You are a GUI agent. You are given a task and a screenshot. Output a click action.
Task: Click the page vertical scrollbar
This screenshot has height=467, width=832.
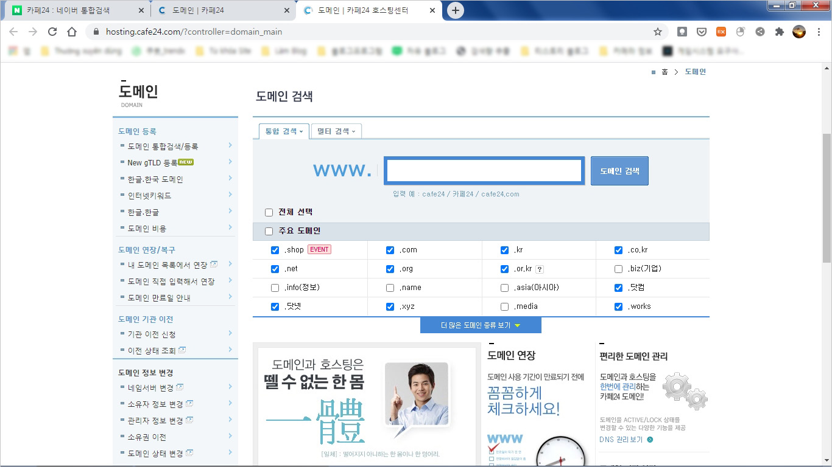tap(827, 198)
